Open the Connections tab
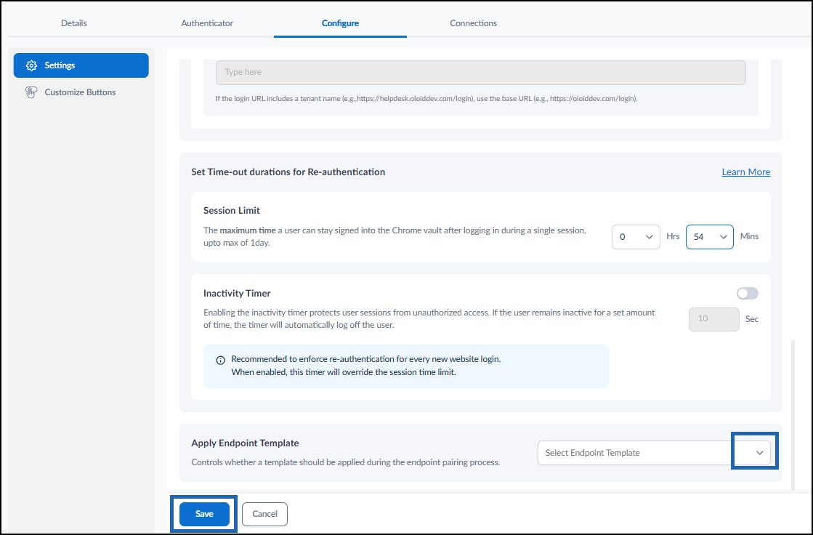This screenshot has height=535, width=813. (x=474, y=23)
